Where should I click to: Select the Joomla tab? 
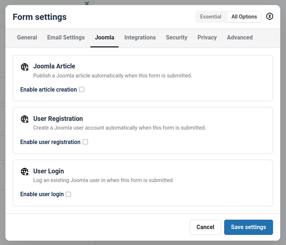(x=104, y=37)
